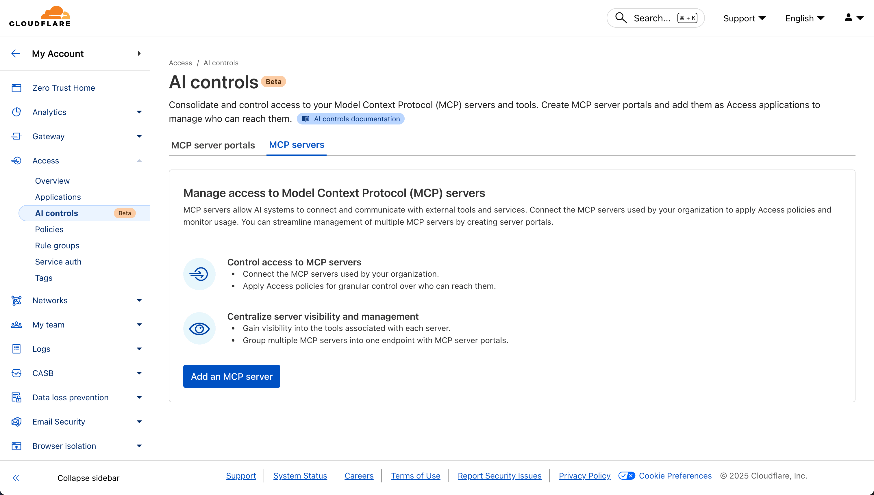Select the Email Security sidebar icon
The height and width of the screenshot is (495, 874).
pyautogui.click(x=16, y=422)
